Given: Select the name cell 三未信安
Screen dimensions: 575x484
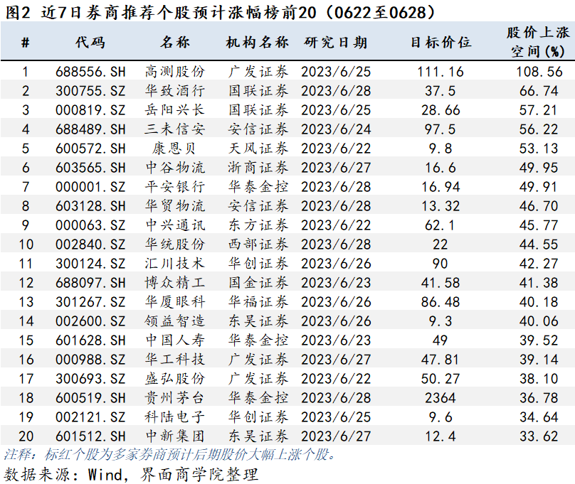Looking at the screenshot, I should tap(175, 129).
